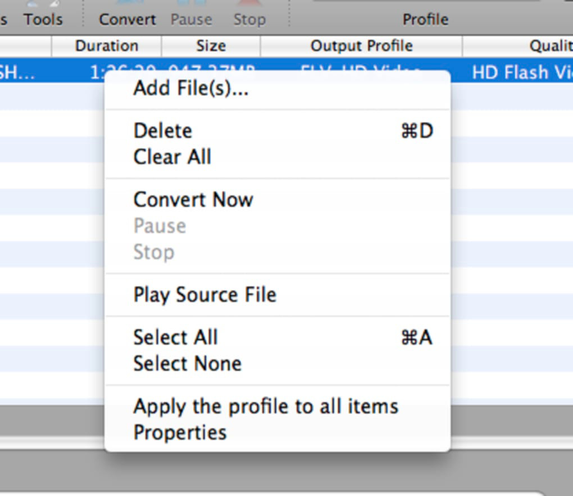Hit the Stop button in the toolbar
This screenshot has width=573, height=496.
[x=249, y=19]
